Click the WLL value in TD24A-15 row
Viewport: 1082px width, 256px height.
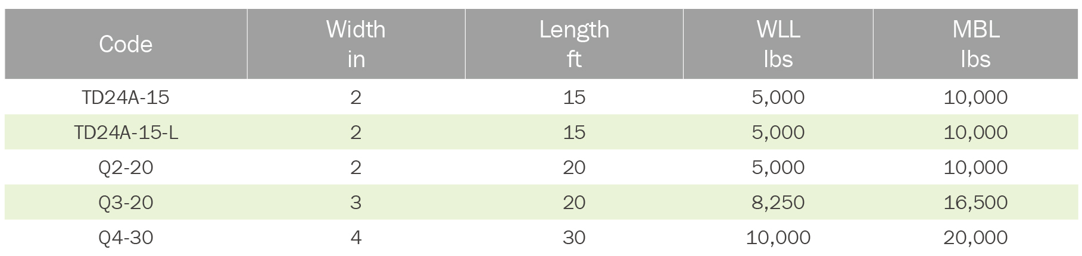(x=778, y=97)
